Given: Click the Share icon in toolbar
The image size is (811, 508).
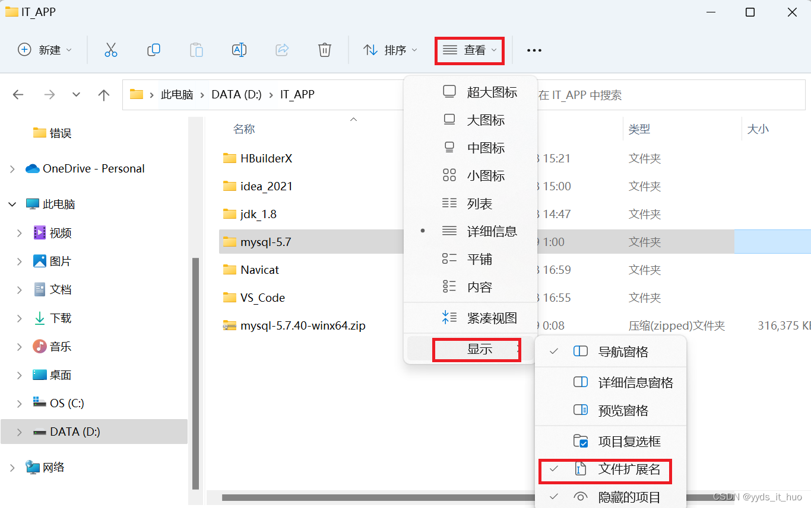Looking at the screenshot, I should [x=282, y=50].
